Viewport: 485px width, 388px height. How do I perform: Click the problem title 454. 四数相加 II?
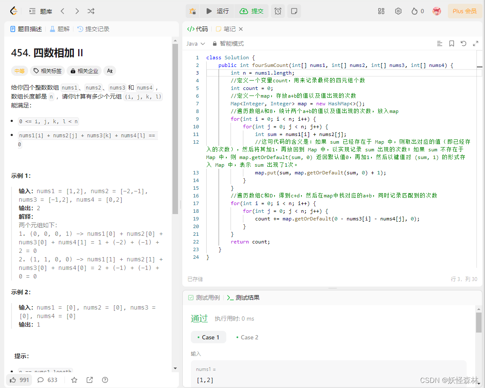pyautogui.click(x=47, y=53)
